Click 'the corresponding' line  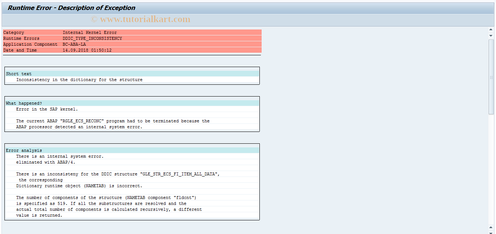[41, 180]
